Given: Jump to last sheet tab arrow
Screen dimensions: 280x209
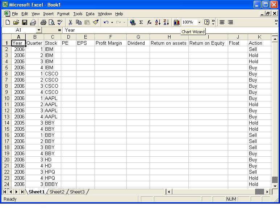Looking at the screenshot, I should point(22,192).
